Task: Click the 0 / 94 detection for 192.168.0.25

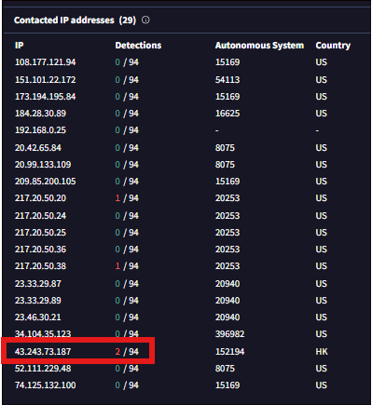Action: [127, 130]
